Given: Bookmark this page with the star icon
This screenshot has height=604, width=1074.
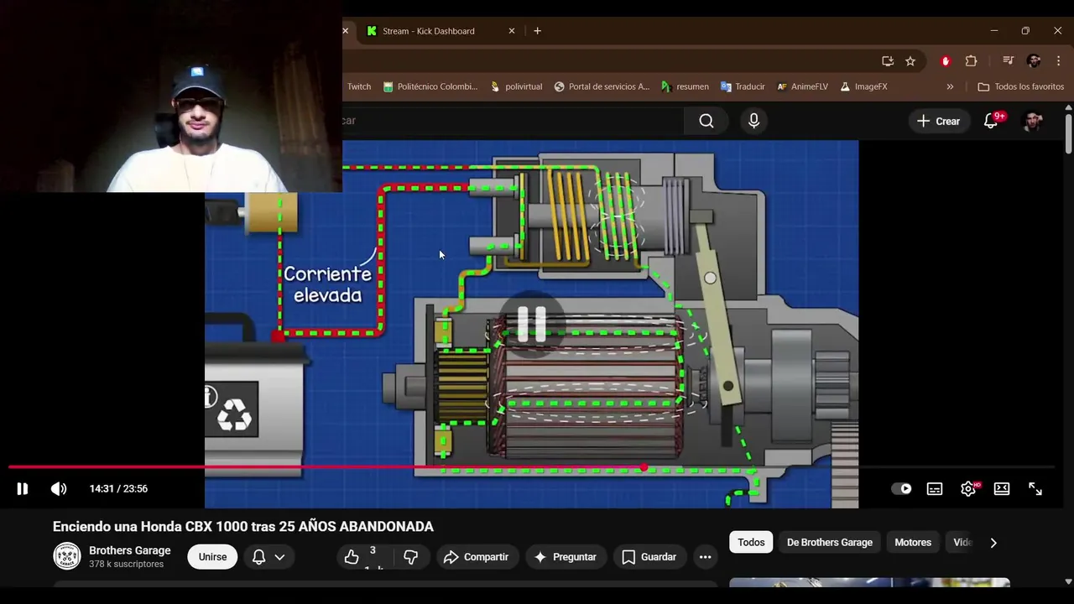Looking at the screenshot, I should pyautogui.click(x=910, y=61).
